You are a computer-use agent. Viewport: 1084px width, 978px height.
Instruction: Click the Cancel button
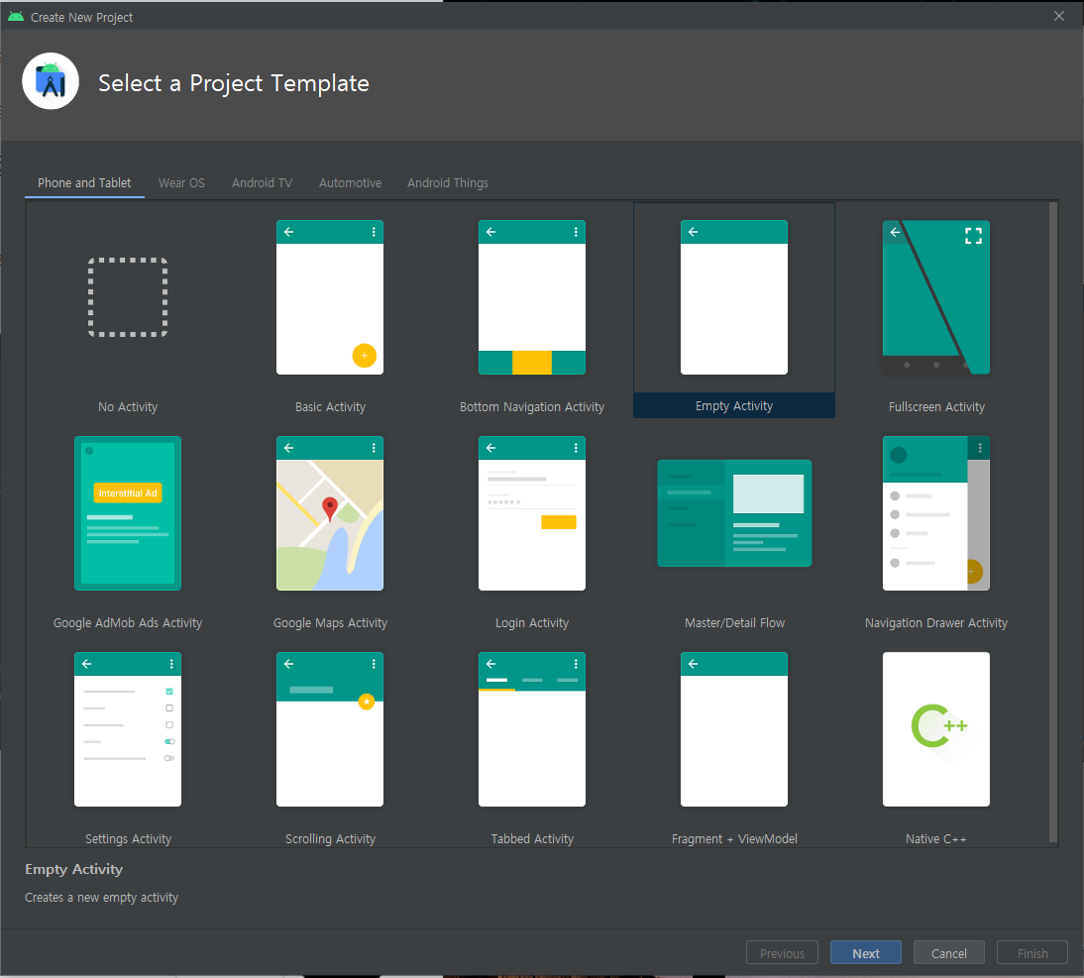coord(948,953)
